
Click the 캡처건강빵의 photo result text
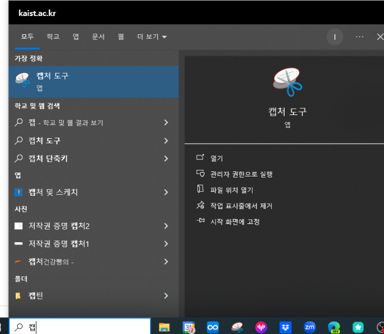tap(51, 262)
